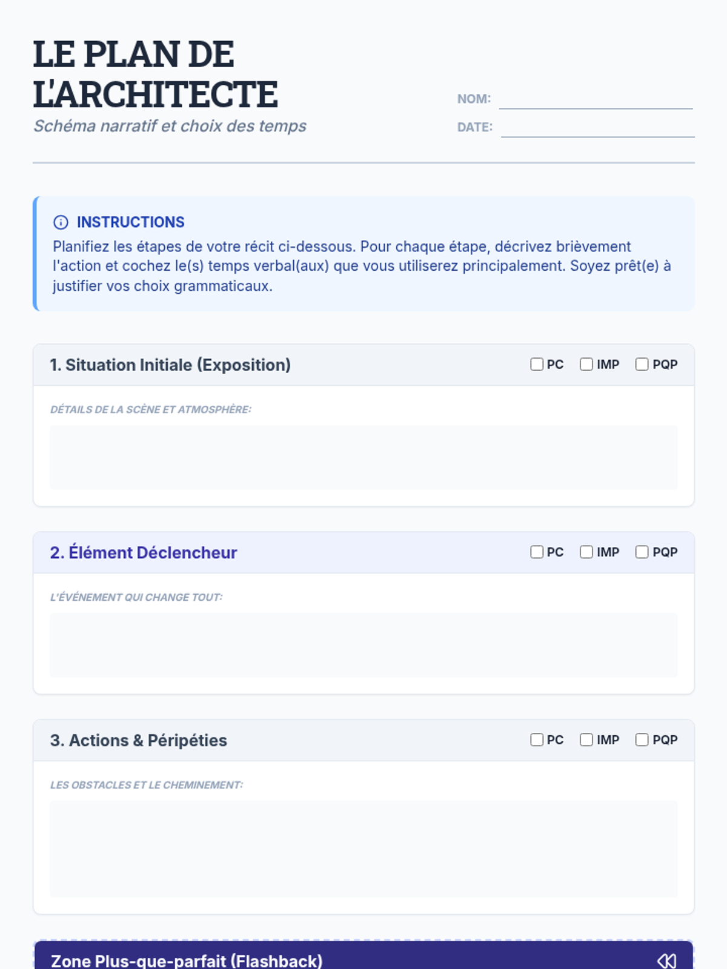
Task: Select the Zone Plus-que-parfait (Flashback) header
Action: pos(187,961)
